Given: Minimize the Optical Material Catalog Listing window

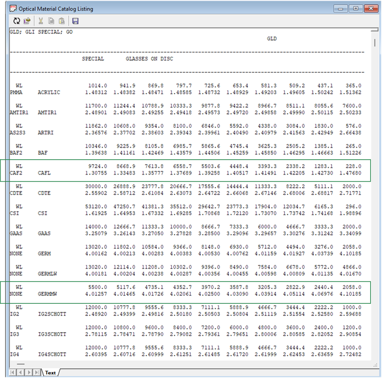Looking at the screenshot, I should pos(341,9).
